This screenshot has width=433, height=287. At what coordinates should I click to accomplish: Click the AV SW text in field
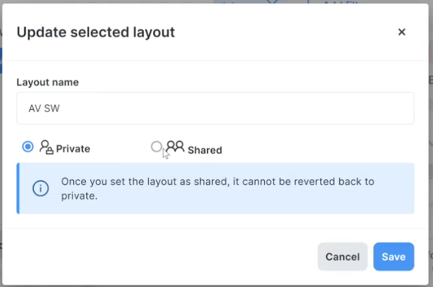44,109
